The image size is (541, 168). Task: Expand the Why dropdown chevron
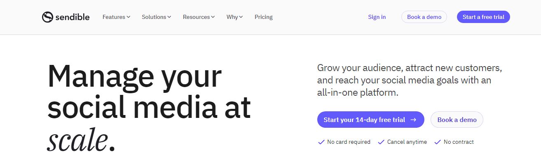(x=241, y=17)
